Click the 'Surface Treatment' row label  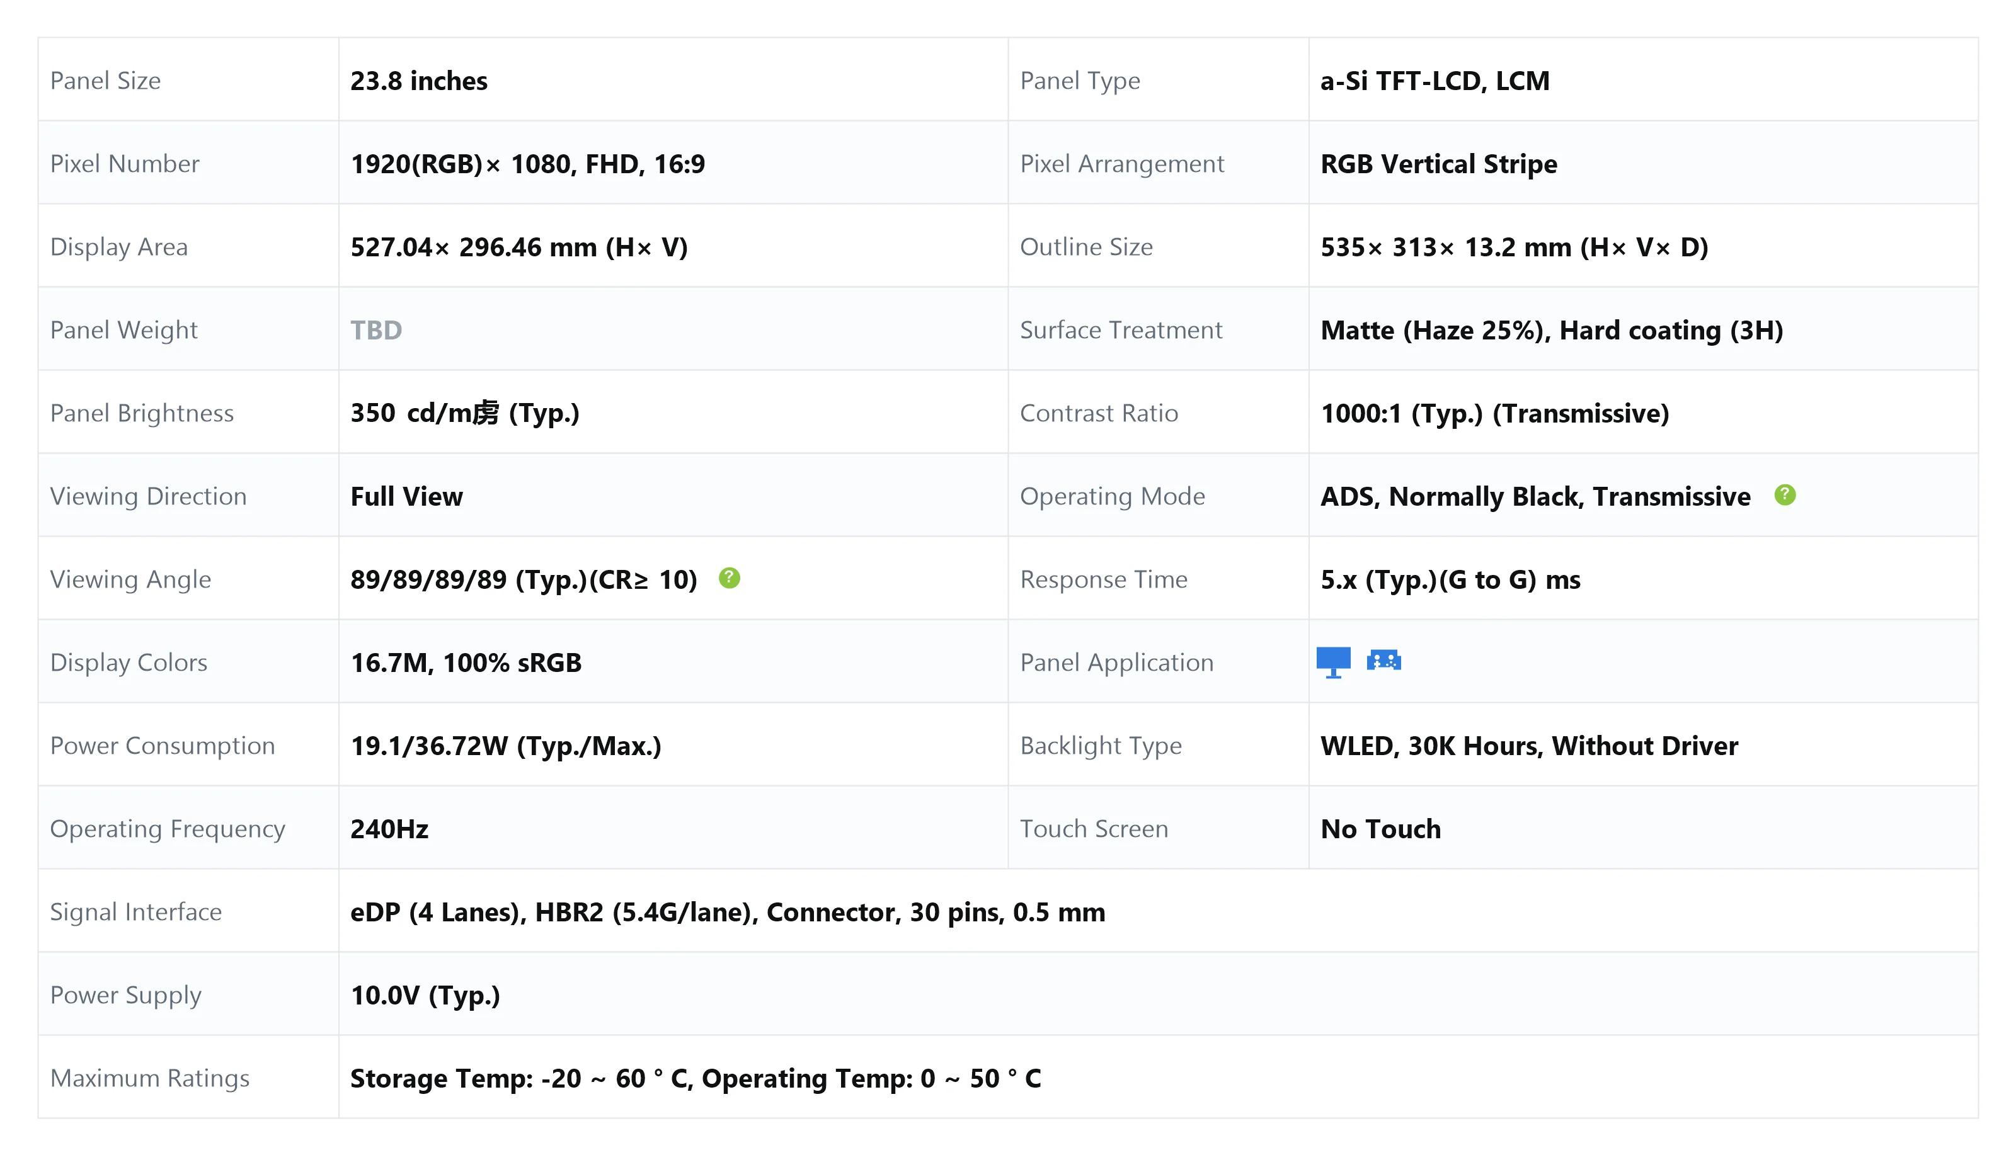[x=1121, y=330]
